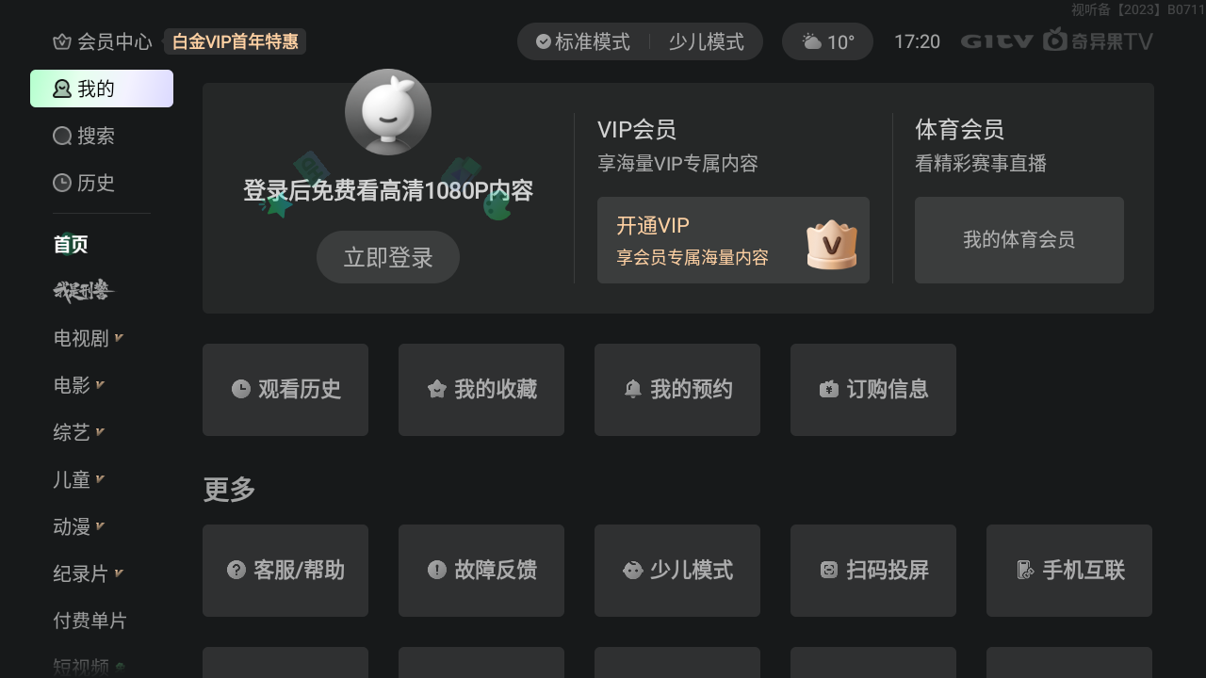Open 历史 clock icon in sidebar
Screen dimensions: 1206x678
point(62,183)
